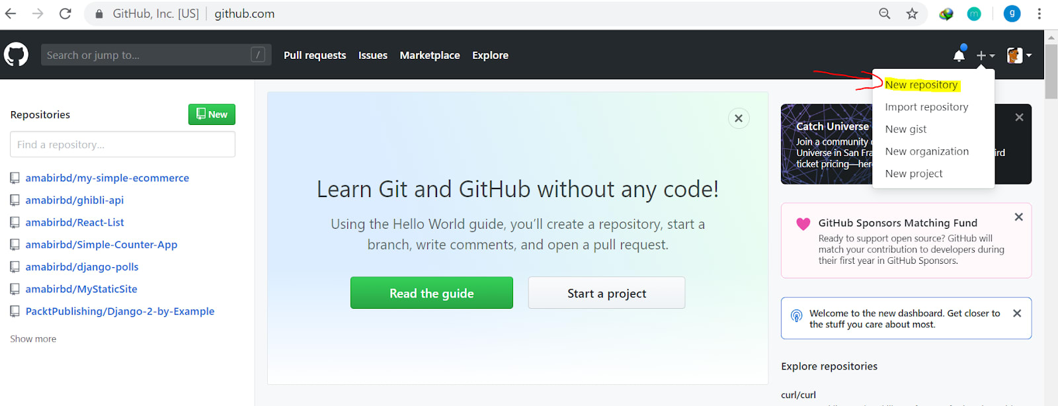Image resolution: width=1058 pixels, height=406 pixels.
Task: Click the address bar padlock icon
Action: 99,14
